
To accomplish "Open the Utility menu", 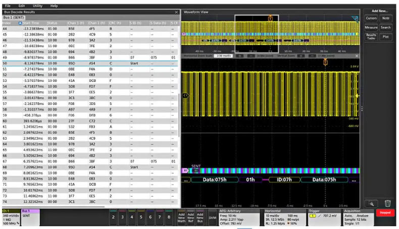I will [x=38, y=6].
